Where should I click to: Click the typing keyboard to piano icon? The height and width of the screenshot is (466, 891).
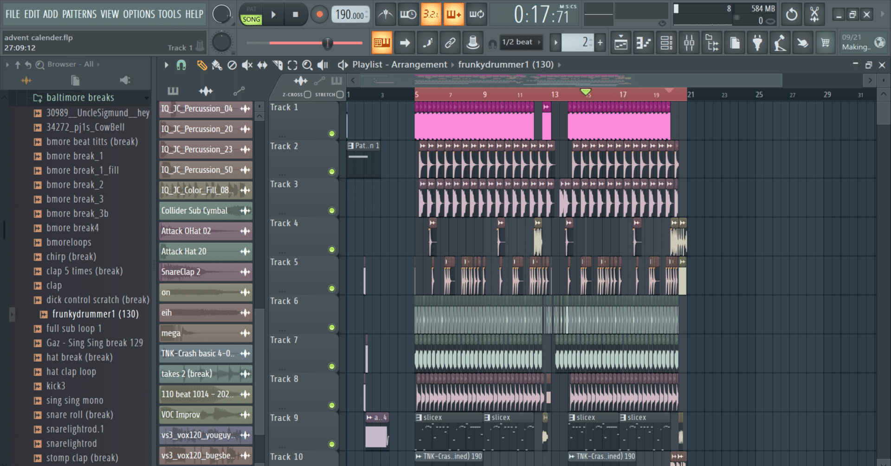[381, 43]
